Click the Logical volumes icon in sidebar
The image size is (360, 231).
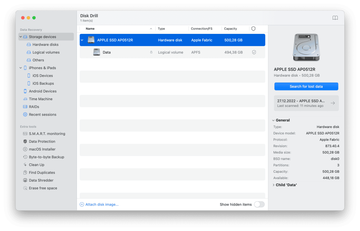[29, 52]
